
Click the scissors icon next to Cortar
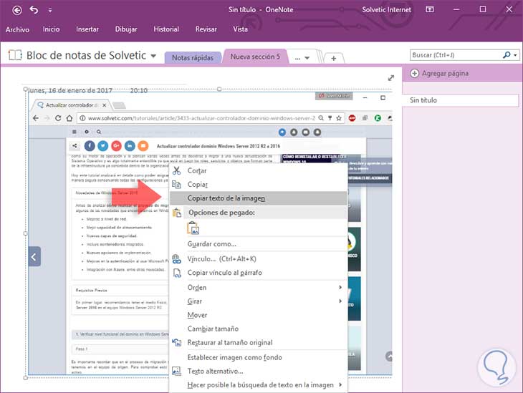176,170
